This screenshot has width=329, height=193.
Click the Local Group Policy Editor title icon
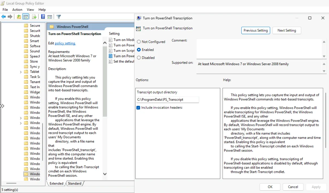click(x=3, y=3)
